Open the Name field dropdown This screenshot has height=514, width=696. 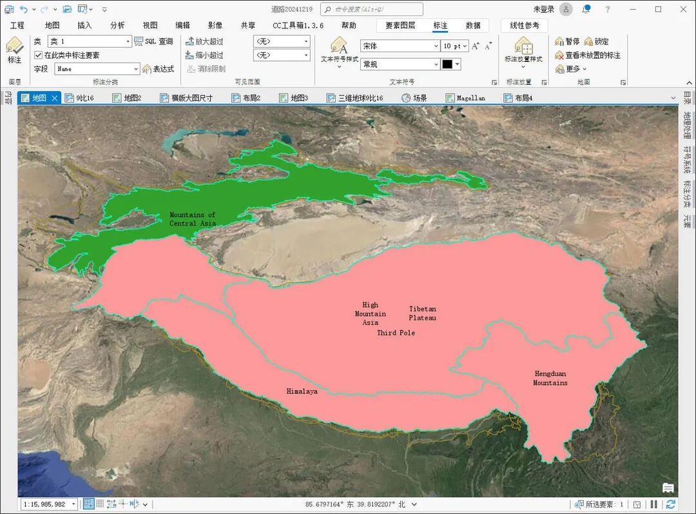97,69
